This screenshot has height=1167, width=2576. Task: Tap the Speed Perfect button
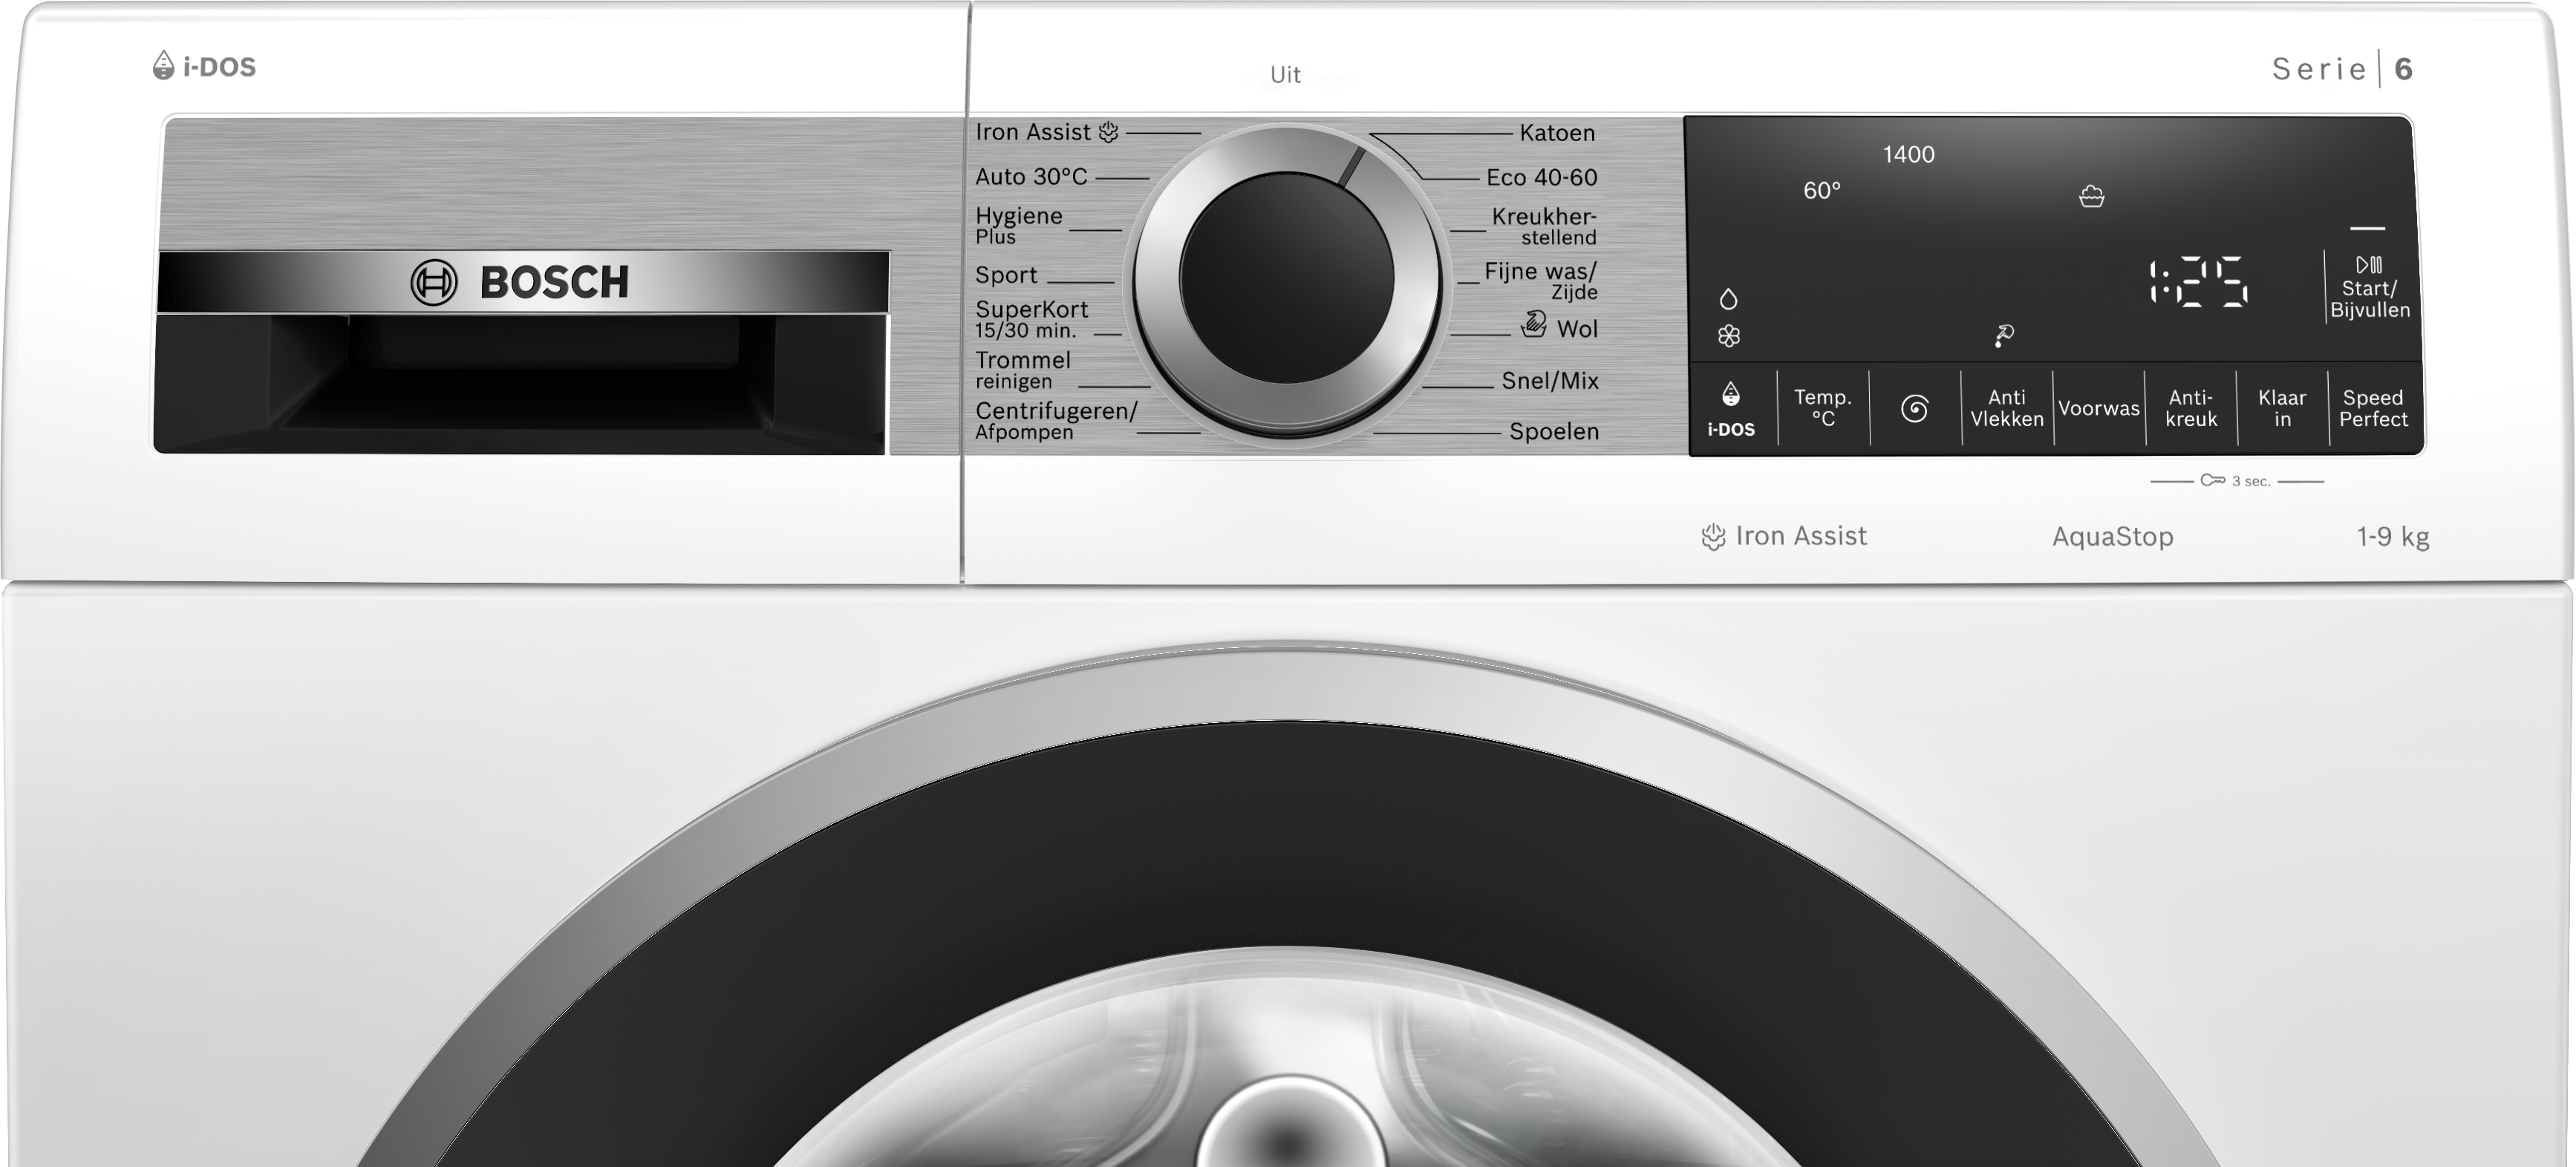tap(2373, 408)
